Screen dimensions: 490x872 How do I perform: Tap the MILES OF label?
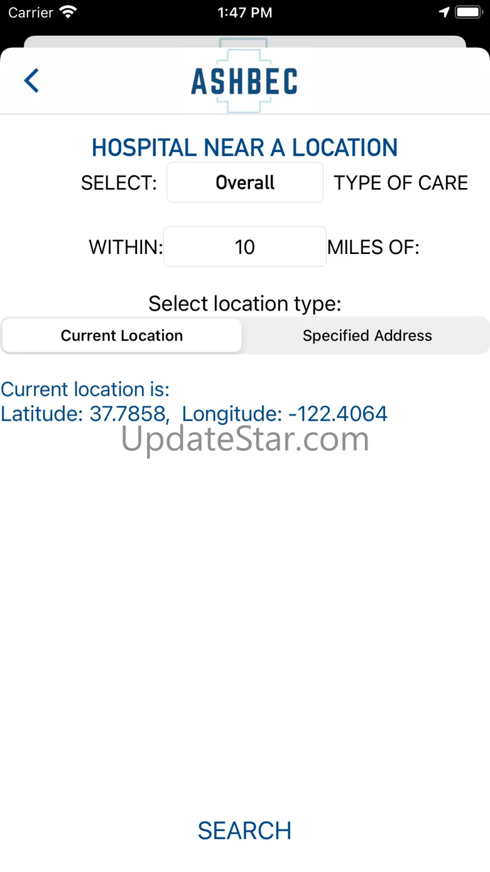tap(373, 247)
